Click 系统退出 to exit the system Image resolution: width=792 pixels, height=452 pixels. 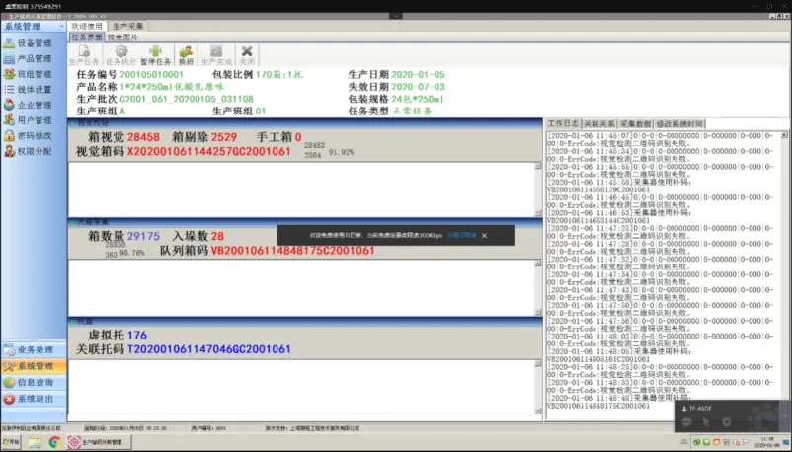tap(34, 398)
